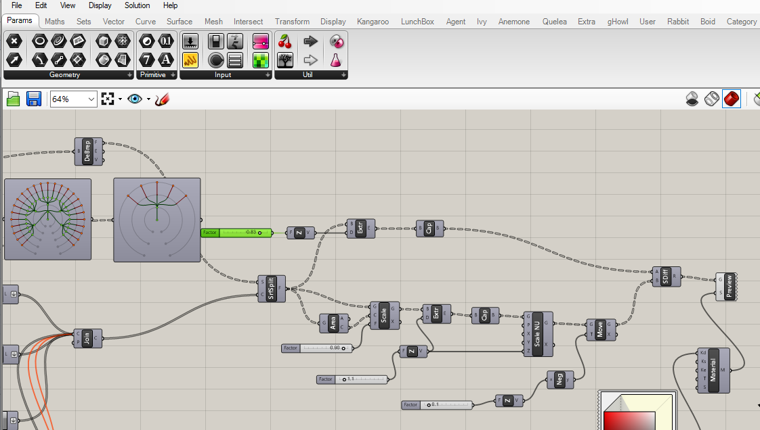Select the Line parameter icon
The width and height of the screenshot is (760, 430).
pyautogui.click(x=59, y=59)
